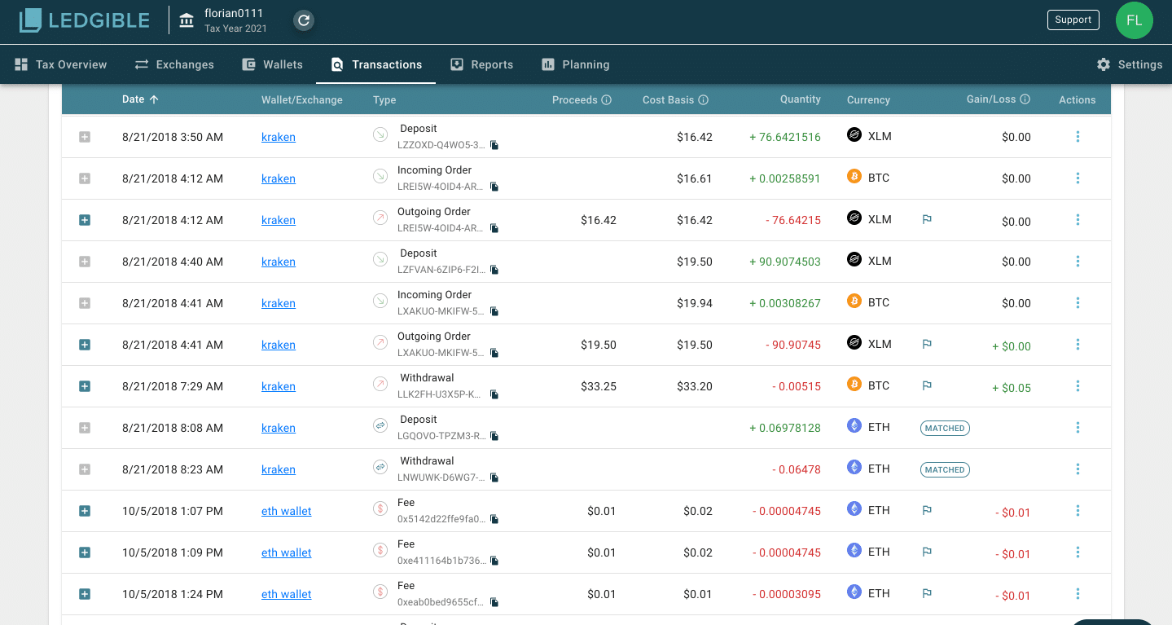The height and width of the screenshot is (625, 1172).
Task: Open eth wallet link for 1:07 PM fee
Action: click(287, 511)
